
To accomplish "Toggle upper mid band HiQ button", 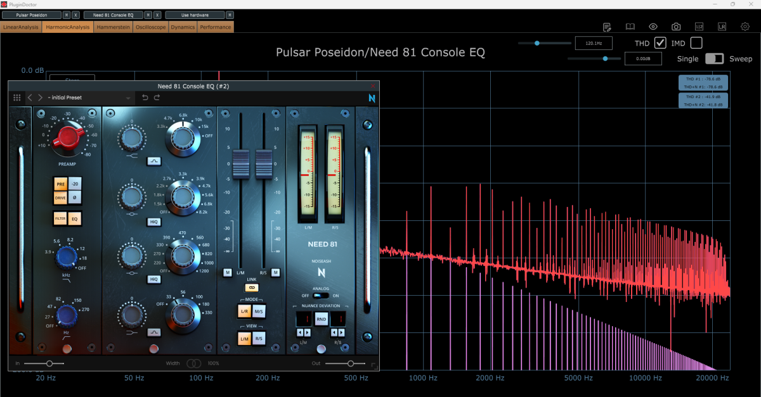I will click(154, 222).
